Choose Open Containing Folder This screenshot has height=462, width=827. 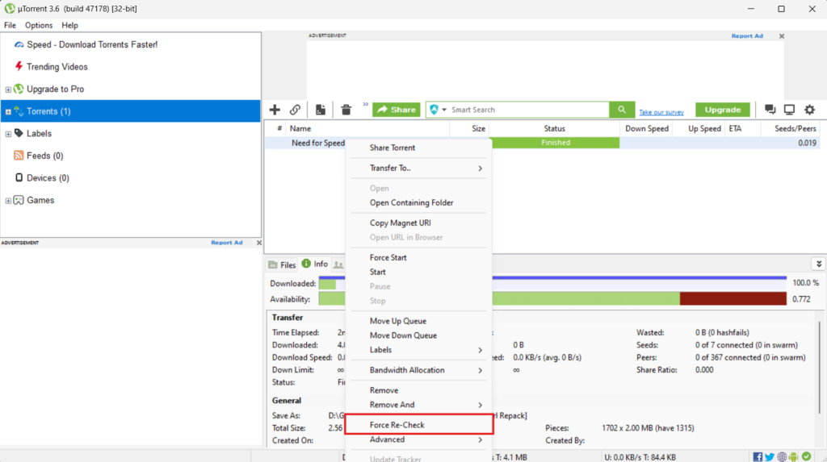pos(419,202)
